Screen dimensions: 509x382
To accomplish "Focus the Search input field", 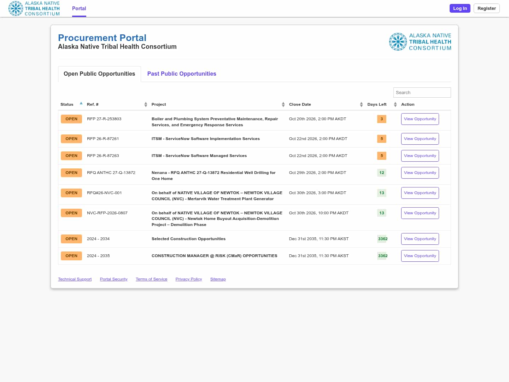I will pos(422,92).
